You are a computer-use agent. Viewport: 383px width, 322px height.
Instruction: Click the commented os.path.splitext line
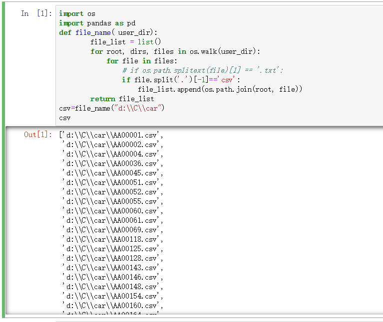203,70
